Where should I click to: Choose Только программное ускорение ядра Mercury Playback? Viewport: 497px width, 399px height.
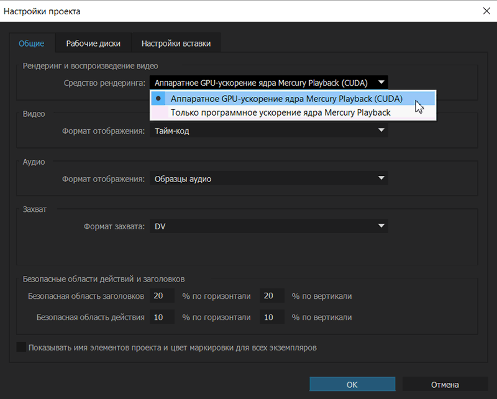[x=293, y=112]
